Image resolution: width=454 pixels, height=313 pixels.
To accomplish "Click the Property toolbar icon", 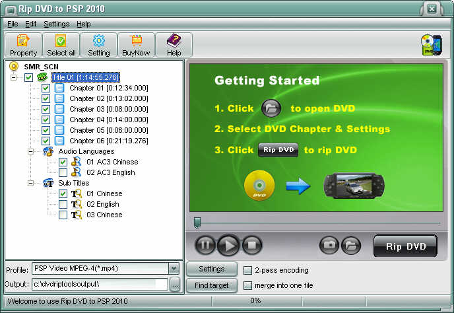I will (x=23, y=45).
